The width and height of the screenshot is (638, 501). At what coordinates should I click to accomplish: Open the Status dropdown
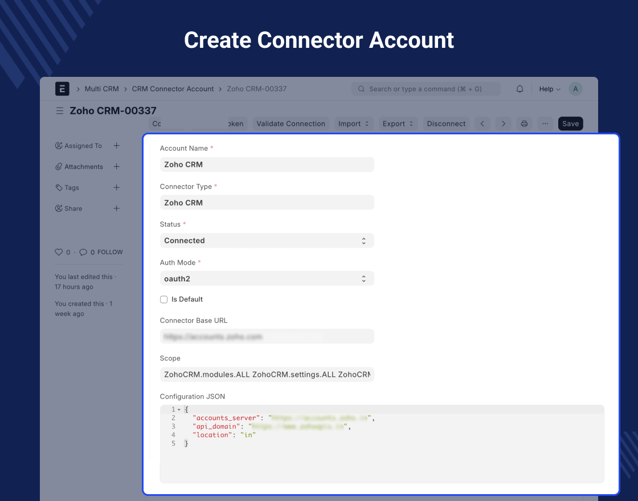267,241
